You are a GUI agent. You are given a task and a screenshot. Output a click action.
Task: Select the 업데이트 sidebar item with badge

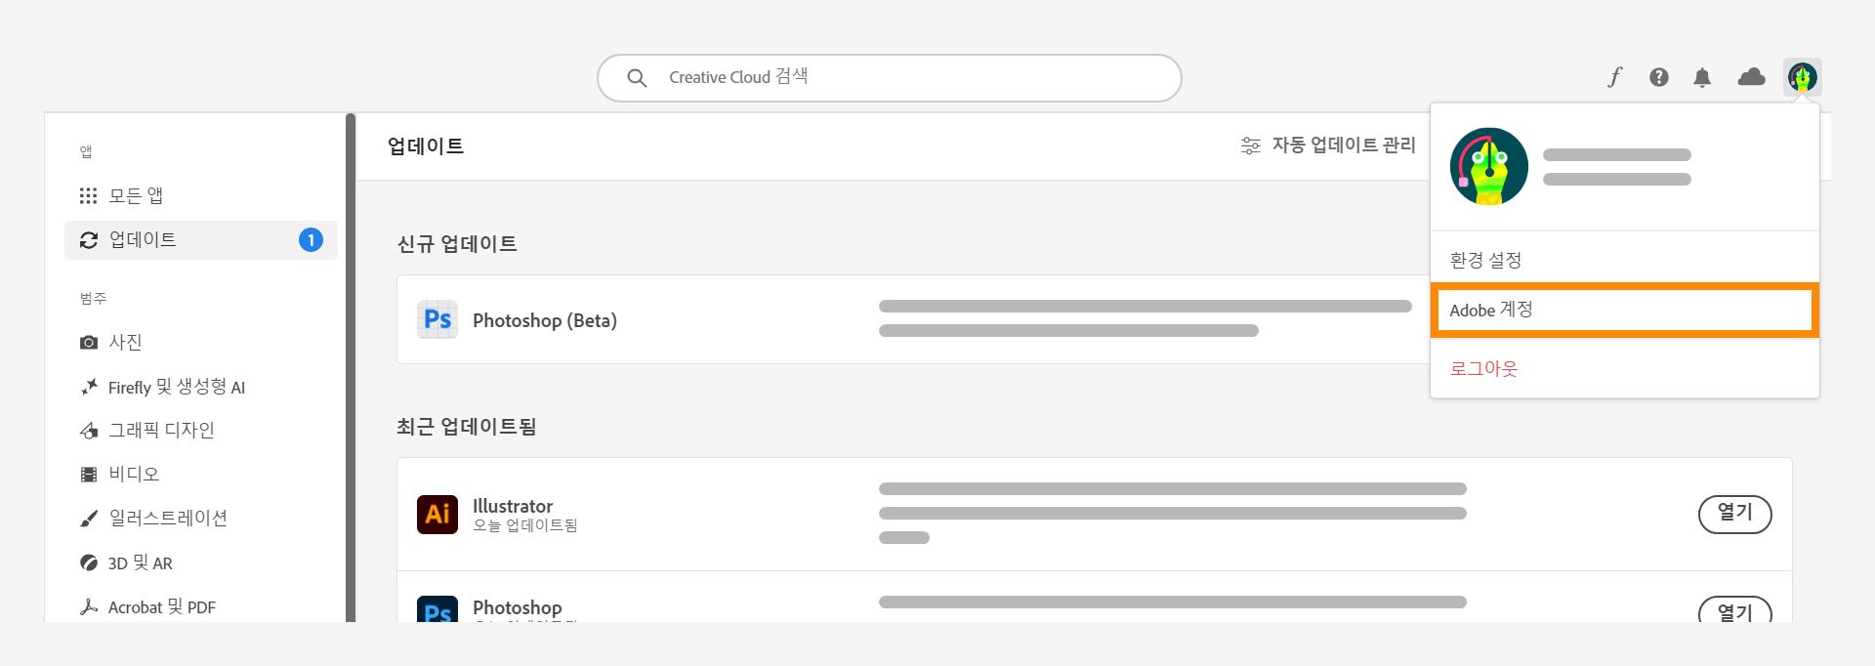coord(146,239)
